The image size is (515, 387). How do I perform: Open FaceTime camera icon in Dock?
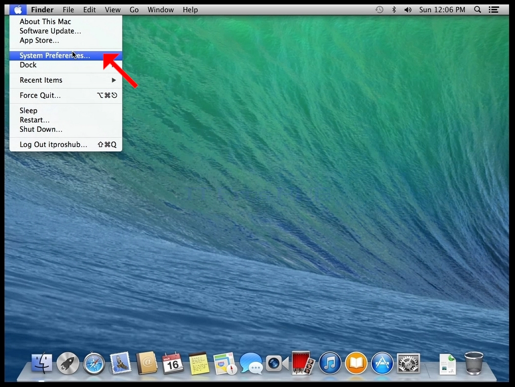277,363
